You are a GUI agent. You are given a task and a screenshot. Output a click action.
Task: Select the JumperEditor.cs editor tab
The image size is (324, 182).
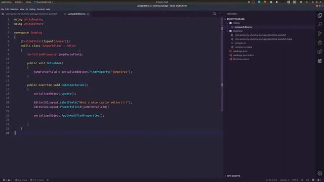76,14
